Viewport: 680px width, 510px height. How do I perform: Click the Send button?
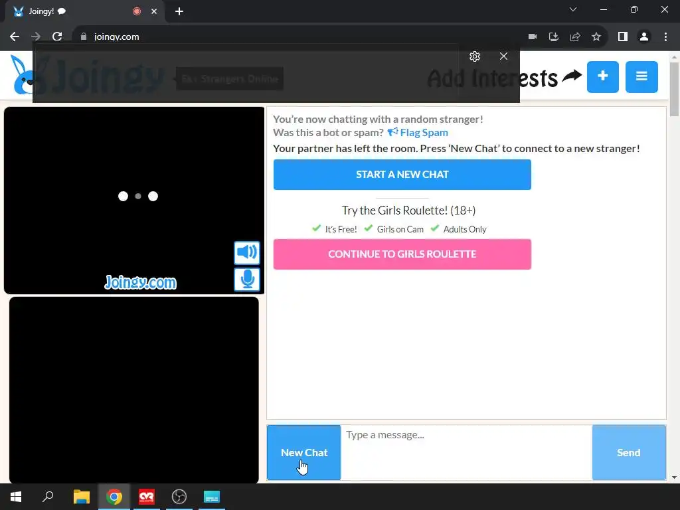pyautogui.click(x=629, y=452)
